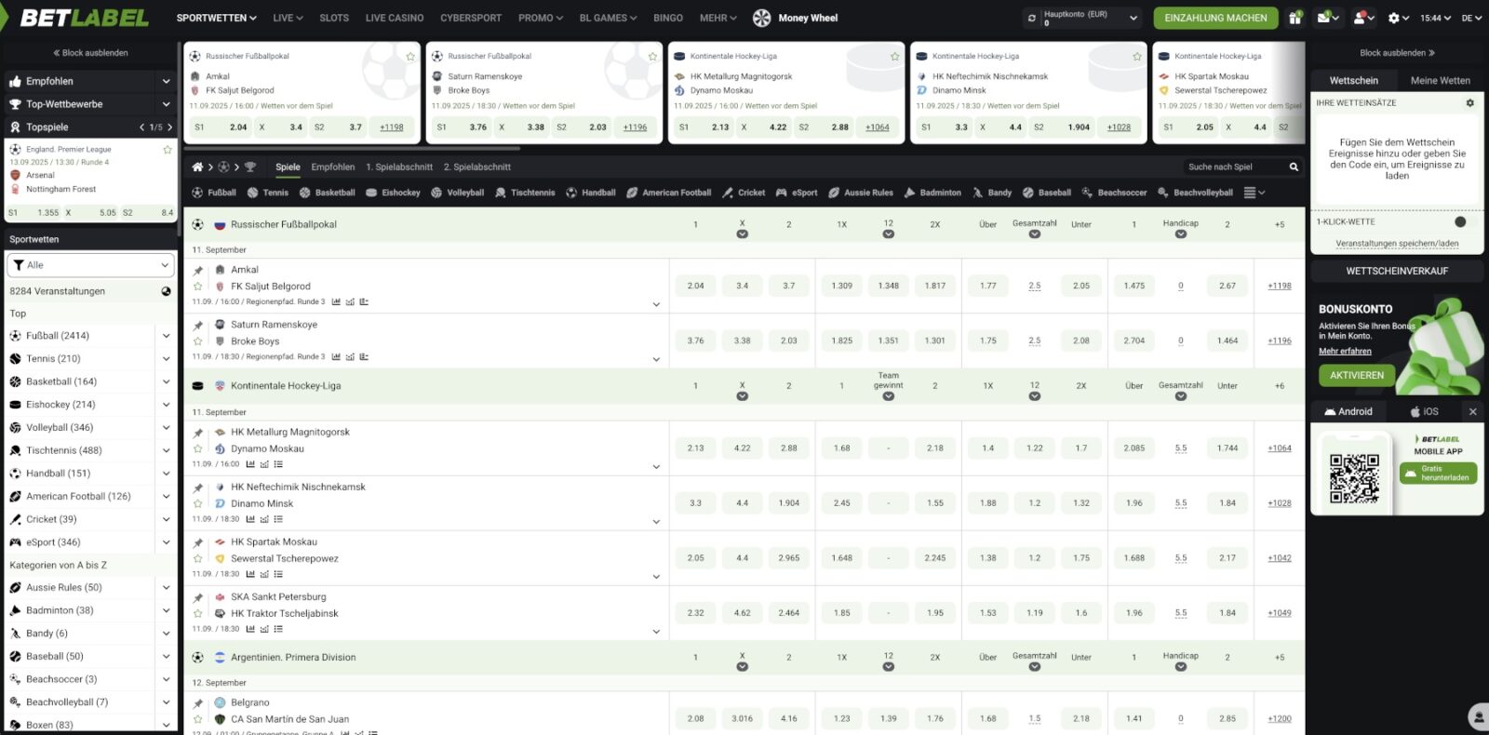Image resolution: width=1489 pixels, height=735 pixels.
Task: Click the home icon in the breadcrumb
Action: [197, 167]
